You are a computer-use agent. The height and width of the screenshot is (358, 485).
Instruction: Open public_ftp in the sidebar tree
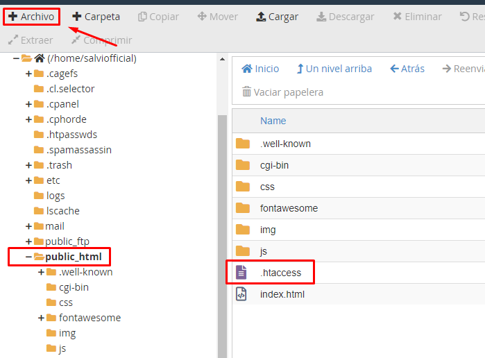tap(67, 241)
